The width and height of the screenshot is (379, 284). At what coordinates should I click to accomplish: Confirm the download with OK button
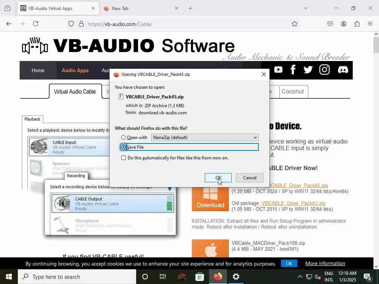(x=218, y=178)
